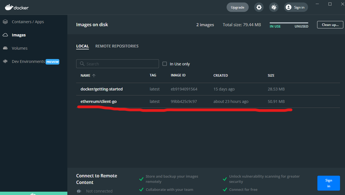Click checkmark beside Connect for free

click(225, 189)
